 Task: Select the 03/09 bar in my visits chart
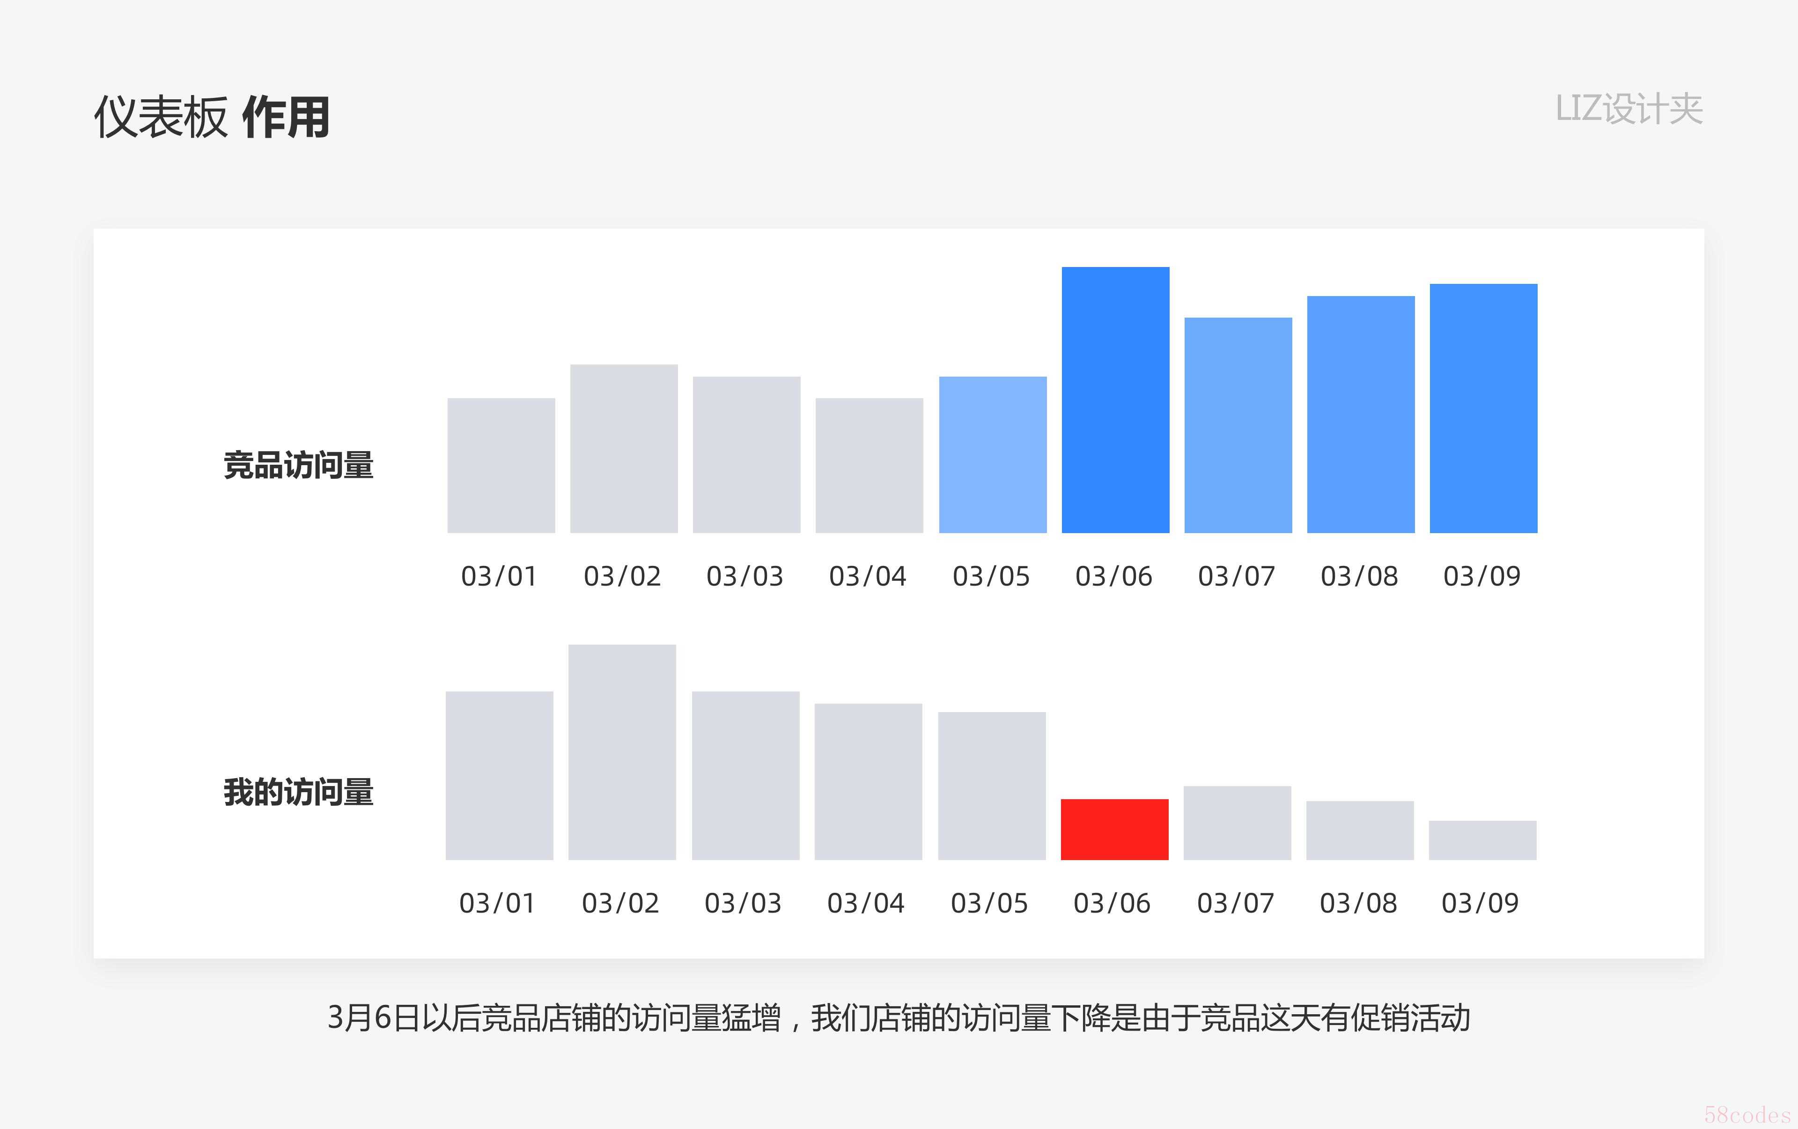pos(1482,840)
